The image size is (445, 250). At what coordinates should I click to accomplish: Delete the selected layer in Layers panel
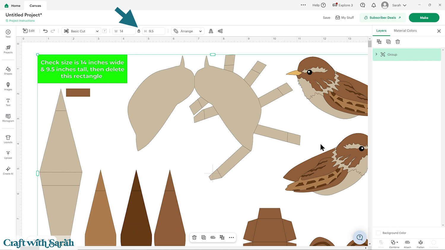coord(398,42)
